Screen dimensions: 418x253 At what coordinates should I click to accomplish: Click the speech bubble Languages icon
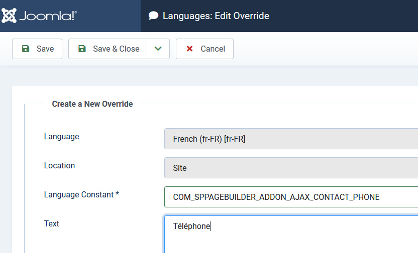click(x=153, y=16)
